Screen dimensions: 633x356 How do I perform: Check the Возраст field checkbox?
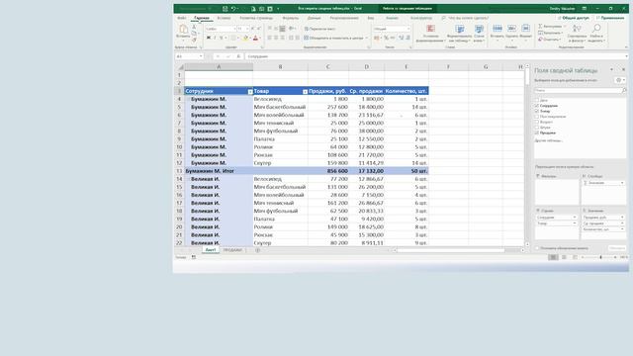[537, 122]
